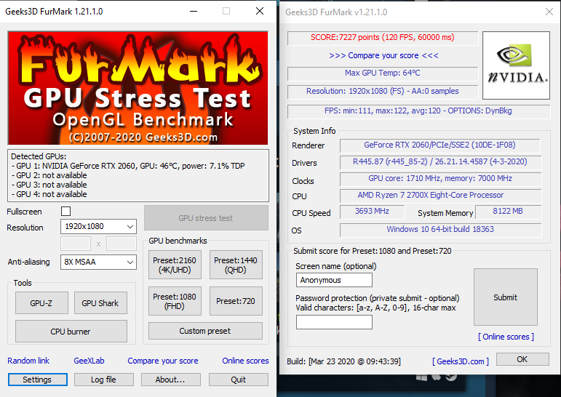Screen dimensions: 561x397
Task: Click the 8122 MB system memory value
Action: [508, 211]
